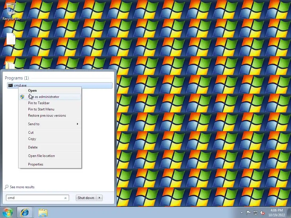The image size is (291, 218).
Task: Expand the Shut down options arrow
Action: 99,198
